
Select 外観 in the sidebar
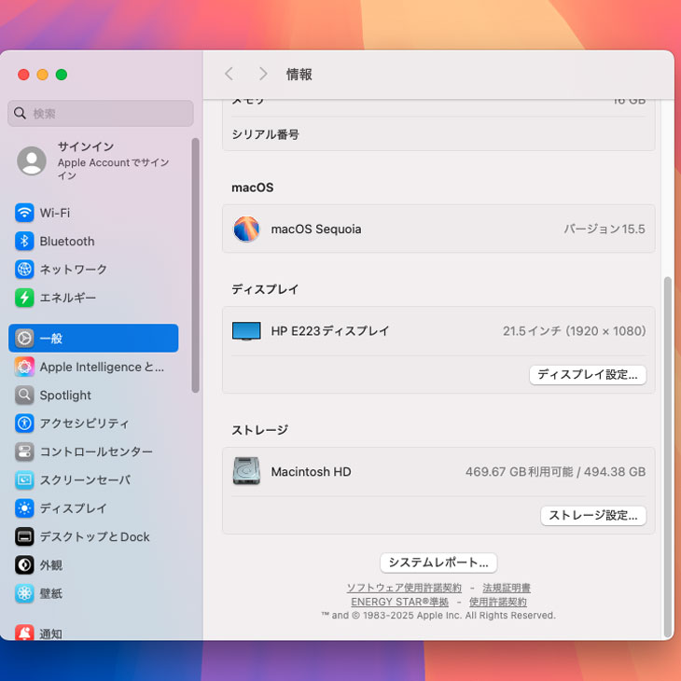93,565
